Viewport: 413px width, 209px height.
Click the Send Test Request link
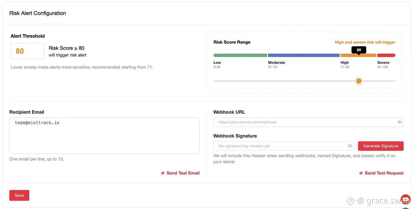point(384,173)
